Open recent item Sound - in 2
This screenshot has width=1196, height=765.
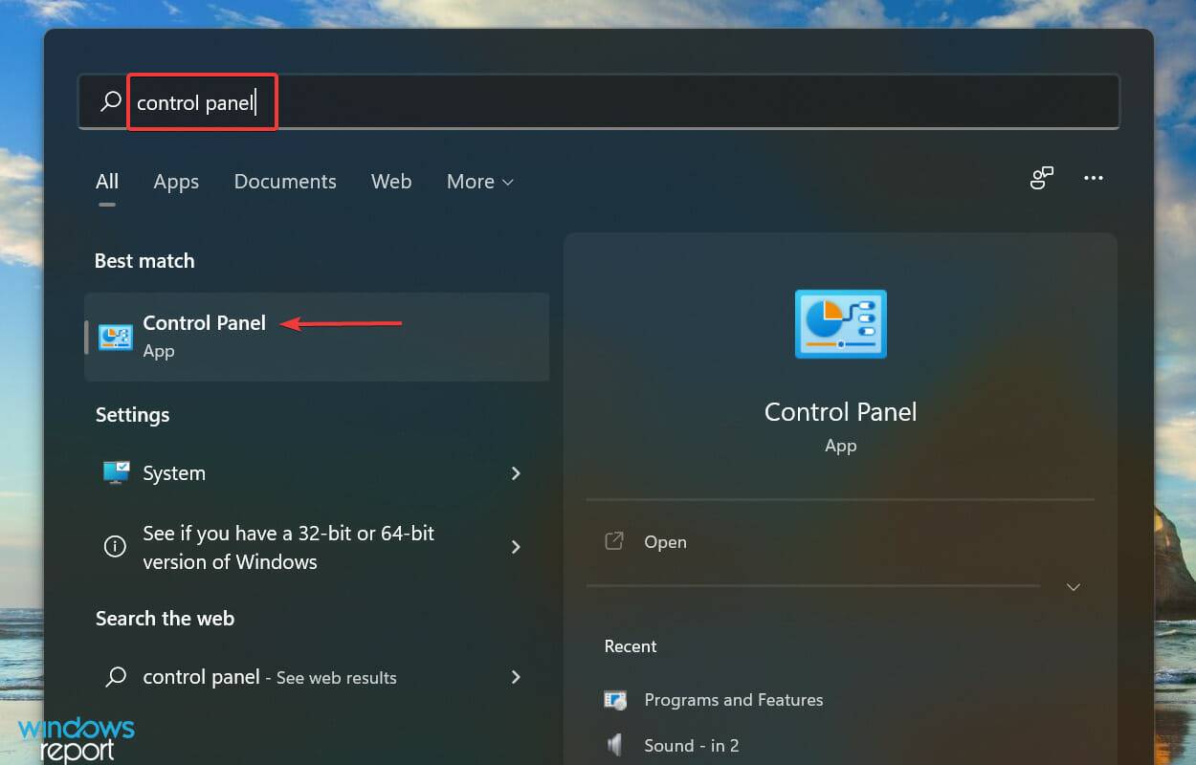692,745
